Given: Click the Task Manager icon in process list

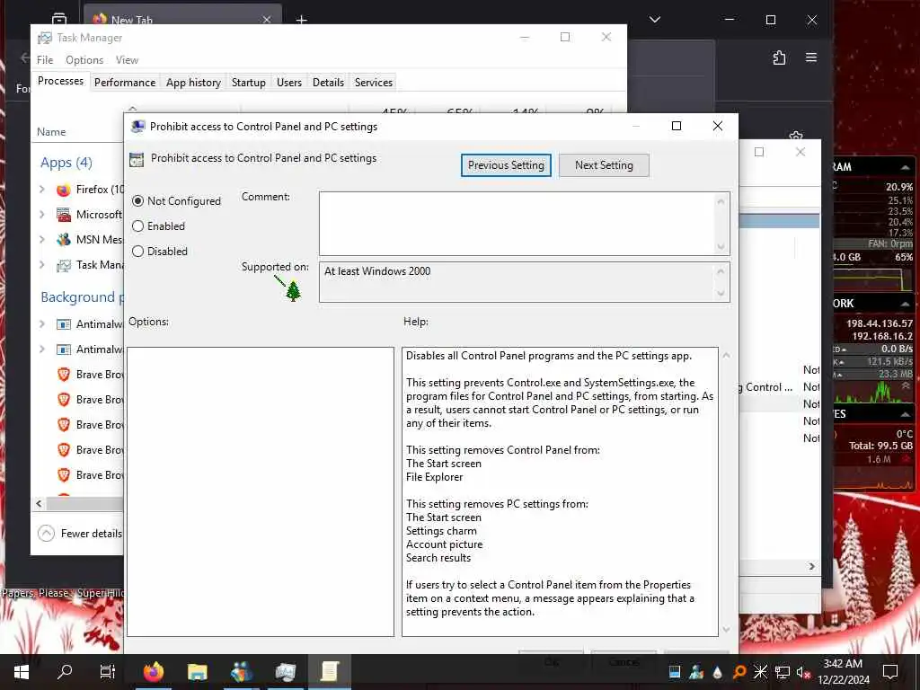Looking at the screenshot, I should 64,265.
